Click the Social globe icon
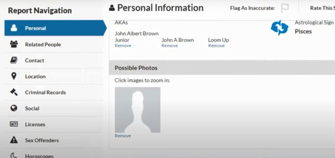Image resolution: width=335 pixels, height=158 pixels. (14, 108)
